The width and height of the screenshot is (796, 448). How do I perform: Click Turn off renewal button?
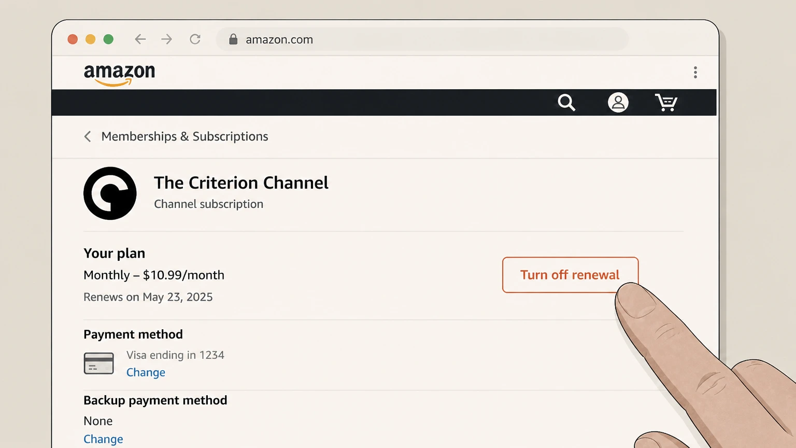(570, 275)
